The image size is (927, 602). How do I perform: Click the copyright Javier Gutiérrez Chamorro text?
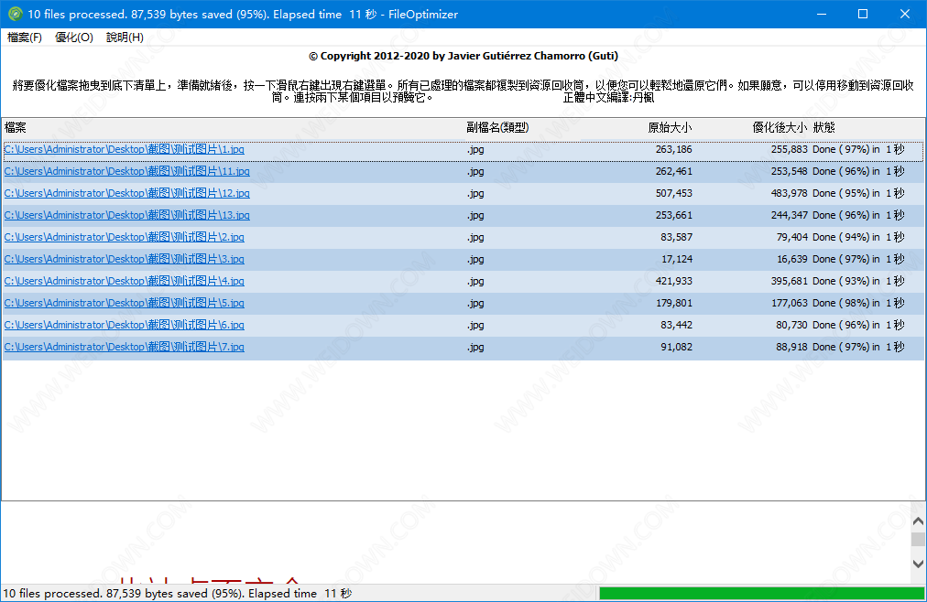463,56
